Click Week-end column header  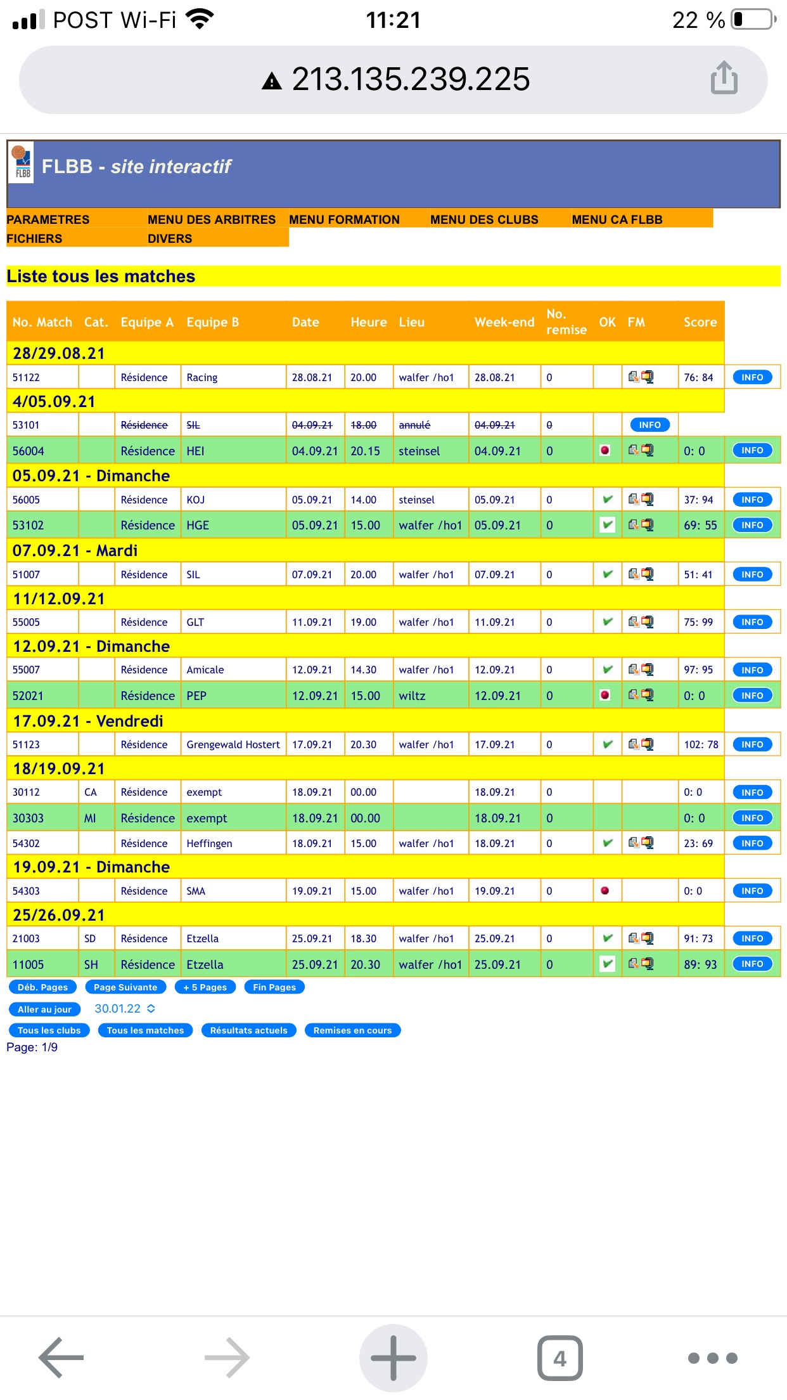(x=504, y=321)
